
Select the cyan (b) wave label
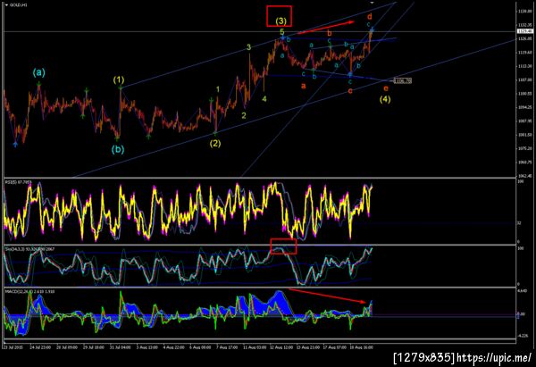118,150
